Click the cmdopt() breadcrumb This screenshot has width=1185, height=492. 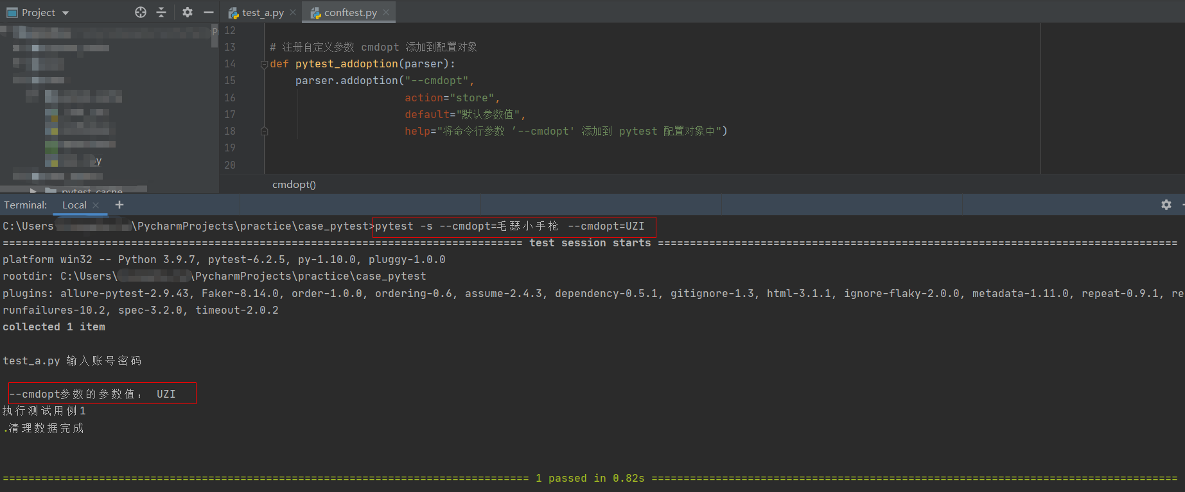pyautogui.click(x=294, y=185)
